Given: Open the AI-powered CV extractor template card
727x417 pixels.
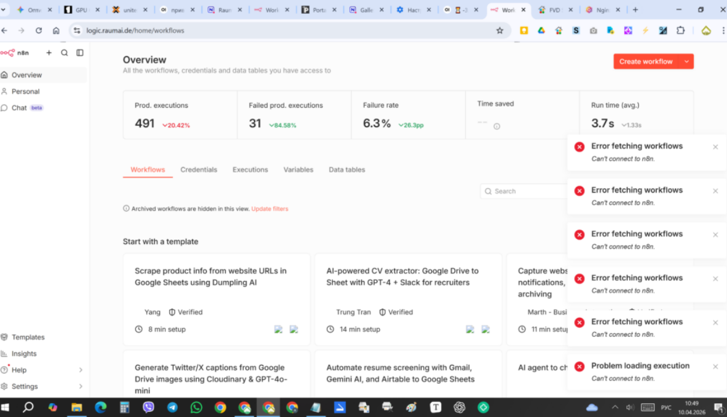Looking at the screenshot, I should tap(408, 299).
